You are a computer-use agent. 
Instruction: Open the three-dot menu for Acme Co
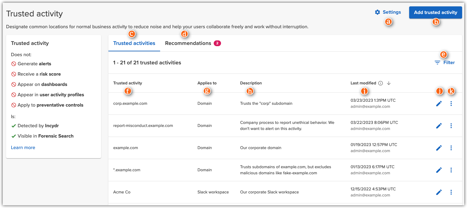[x=451, y=192]
